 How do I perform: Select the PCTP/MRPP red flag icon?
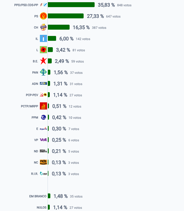tap(43, 106)
